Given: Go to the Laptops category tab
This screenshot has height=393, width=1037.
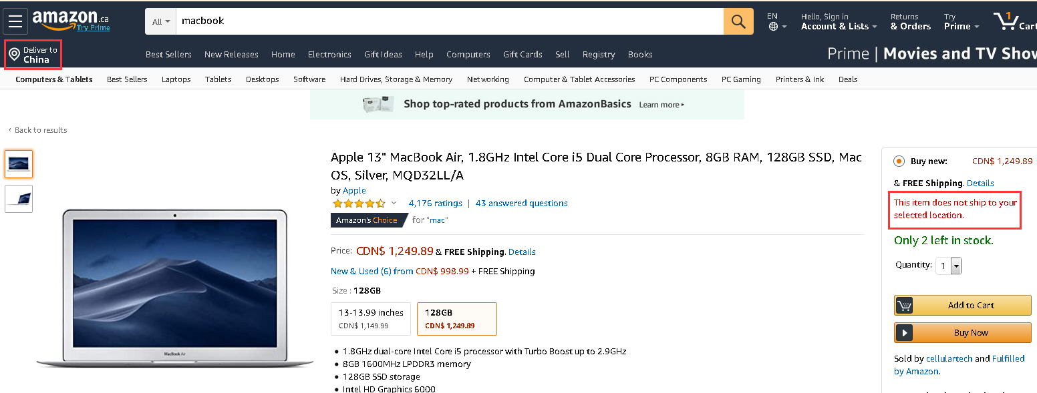Looking at the screenshot, I should coord(176,79).
